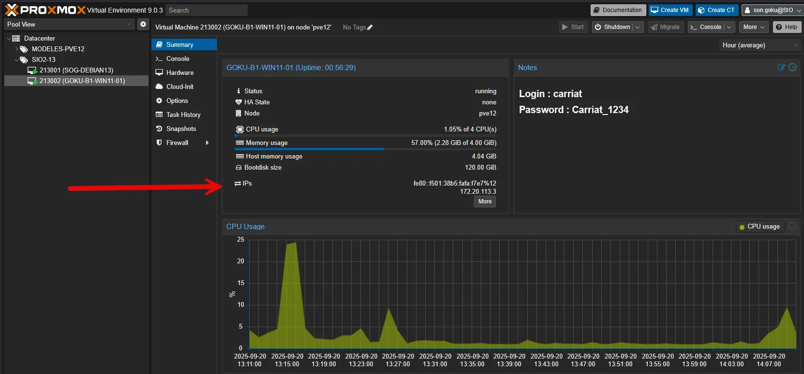Open the Documentation page
The width and height of the screenshot is (804, 374).
pos(618,10)
